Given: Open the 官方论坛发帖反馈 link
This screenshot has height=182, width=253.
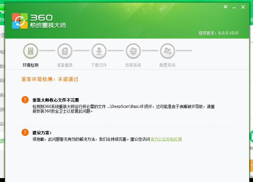Looking at the screenshot, I should point(166,139).
